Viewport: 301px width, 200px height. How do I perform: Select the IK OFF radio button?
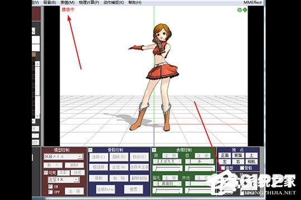click(x=50, y=192)
